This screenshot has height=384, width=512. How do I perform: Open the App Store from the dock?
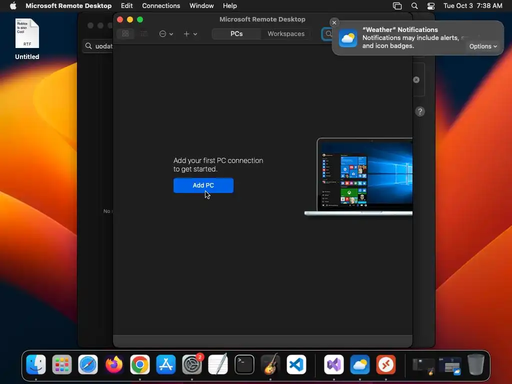pyautogui.click(x=166, y=364)
